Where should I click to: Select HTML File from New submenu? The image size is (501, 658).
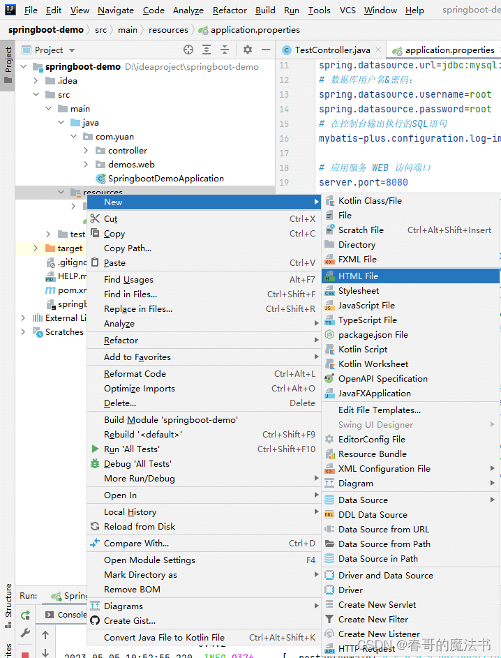point(358,276)
